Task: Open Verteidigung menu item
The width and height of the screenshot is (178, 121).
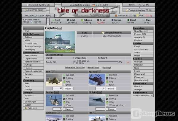Action: click(x=33, y=50)
